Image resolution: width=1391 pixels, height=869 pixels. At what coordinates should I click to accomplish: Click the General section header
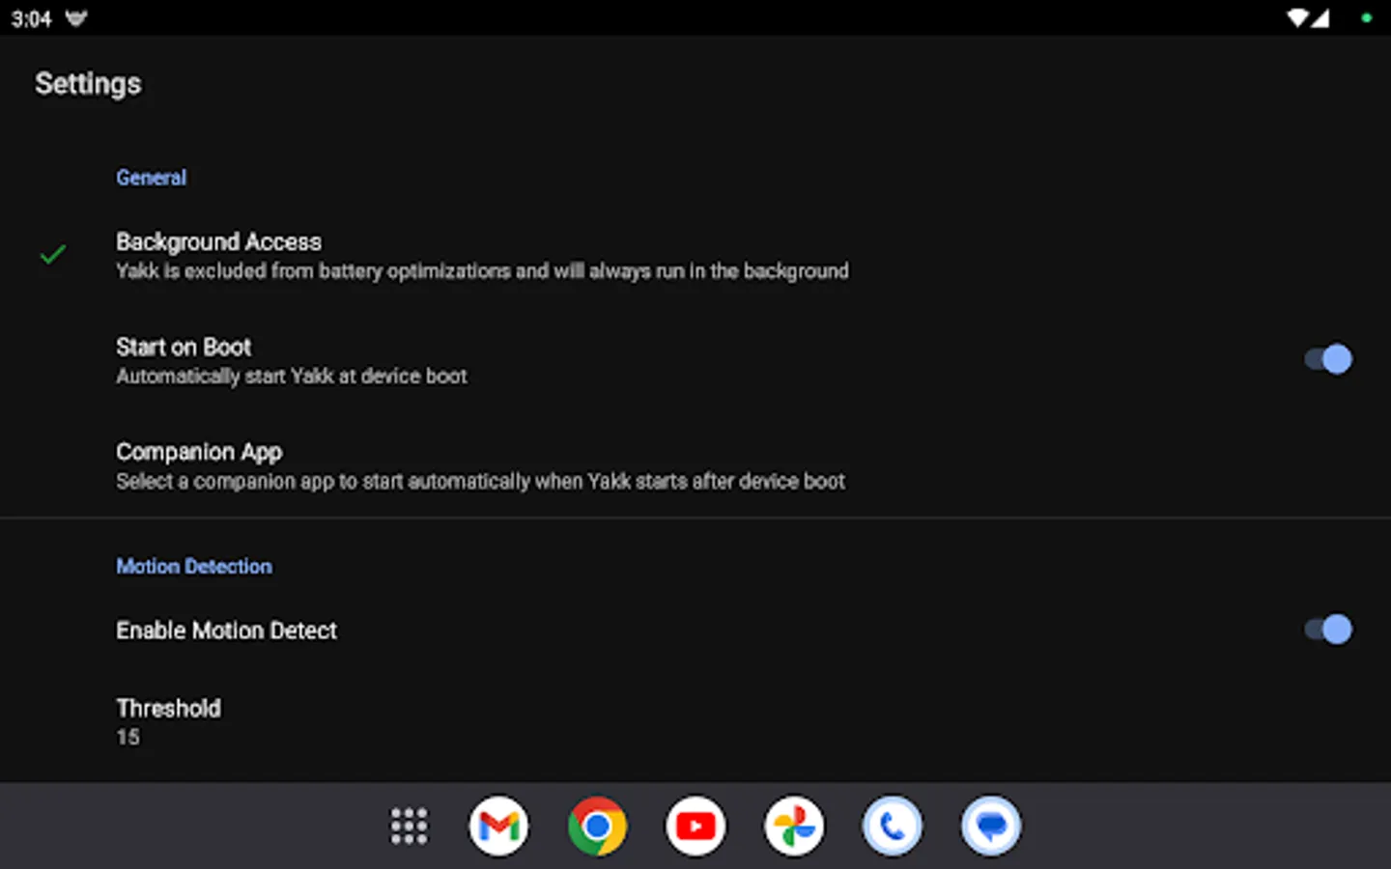(x=151, y=178)
